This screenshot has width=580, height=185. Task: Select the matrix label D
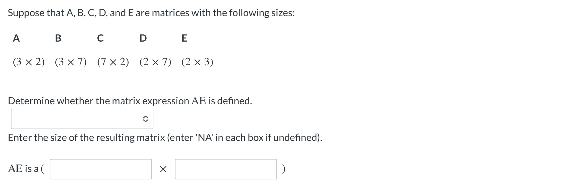click(x=143, y=38)
